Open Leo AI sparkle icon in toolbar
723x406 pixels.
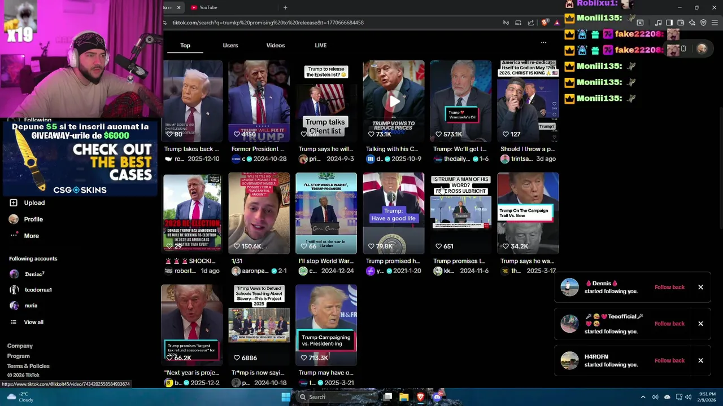692,23
